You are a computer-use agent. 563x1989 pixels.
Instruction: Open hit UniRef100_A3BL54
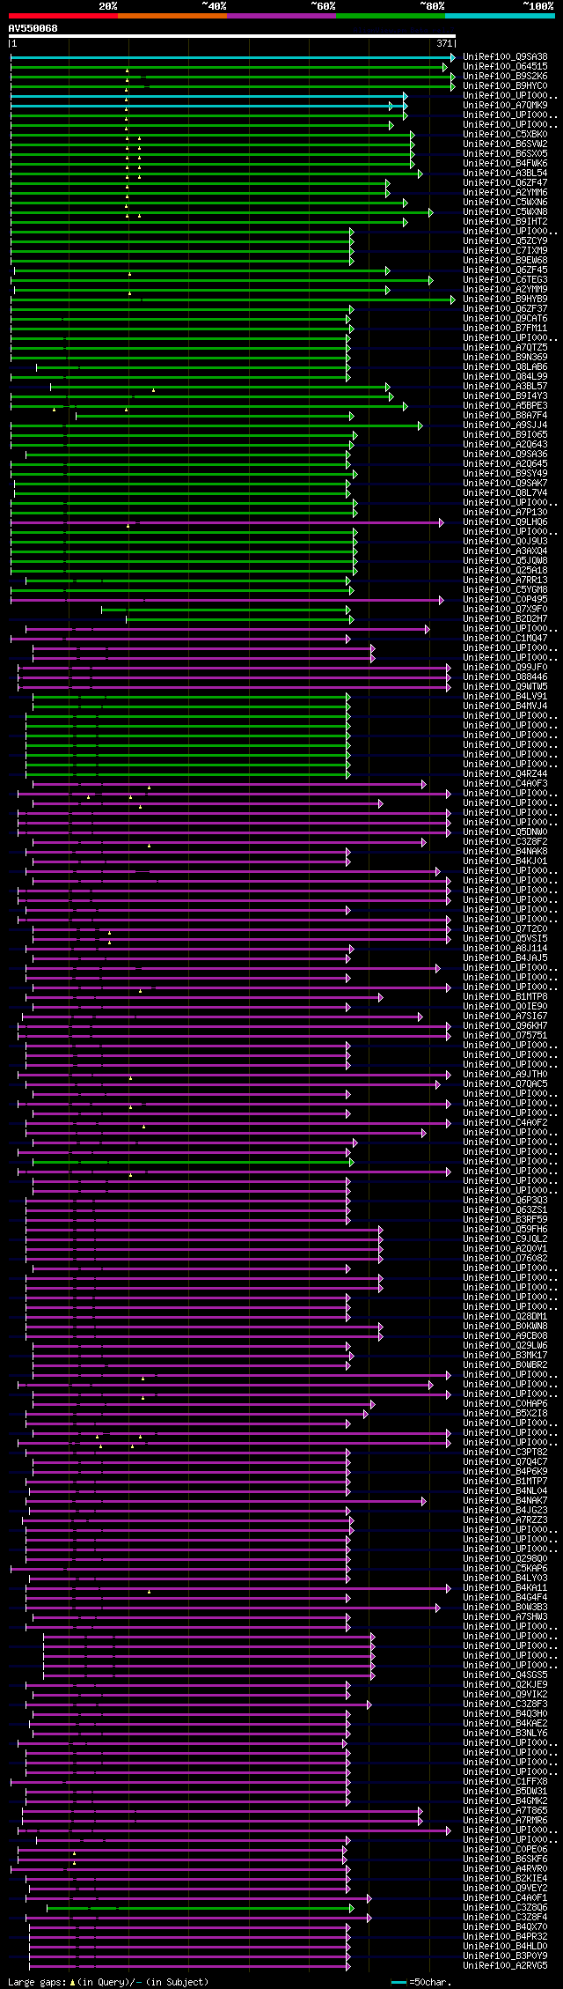[505, 173]
